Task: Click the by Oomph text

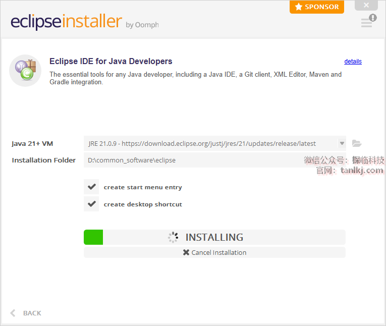Action: [x=142, y=25]
